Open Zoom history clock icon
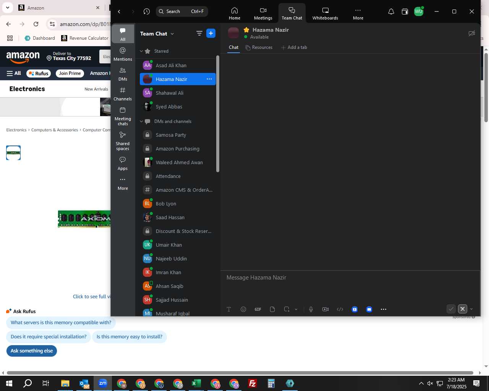 147,11
